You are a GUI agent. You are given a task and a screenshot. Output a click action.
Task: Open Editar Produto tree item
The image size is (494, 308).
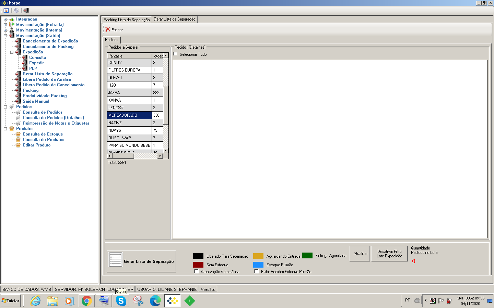(x=37, y=145)
